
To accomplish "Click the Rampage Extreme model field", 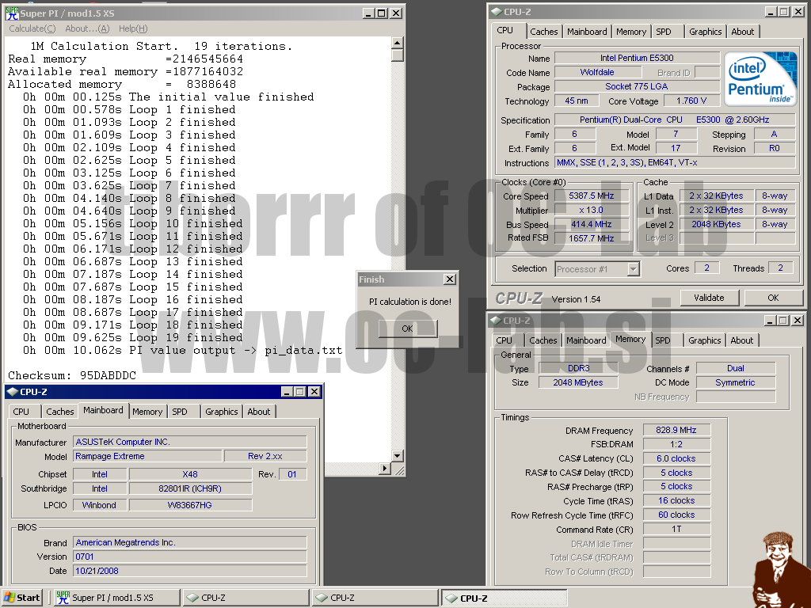I will tap(147, 456).
